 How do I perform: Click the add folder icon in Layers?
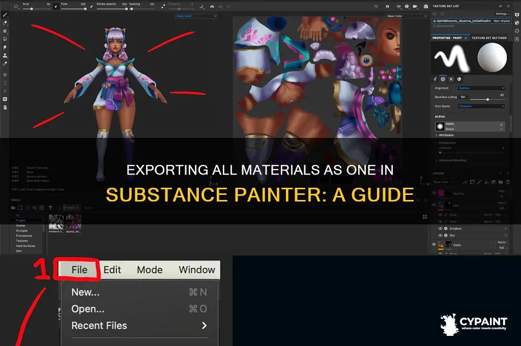pyautogui.click(x=501, y=182)
